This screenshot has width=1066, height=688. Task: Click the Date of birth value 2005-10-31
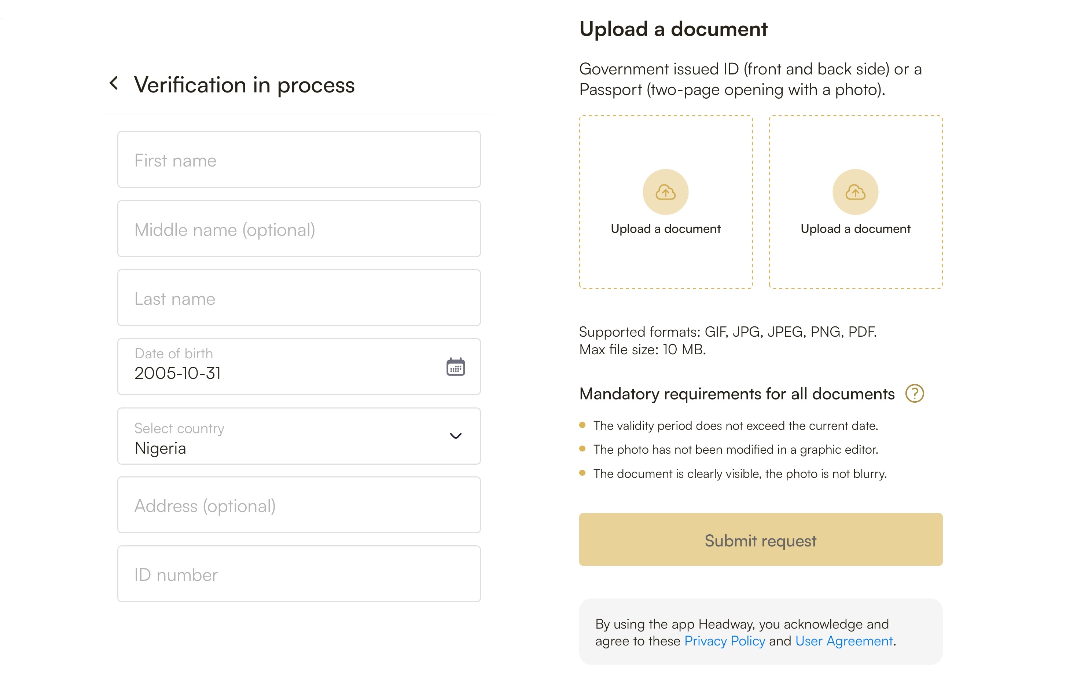pos(177,373)
